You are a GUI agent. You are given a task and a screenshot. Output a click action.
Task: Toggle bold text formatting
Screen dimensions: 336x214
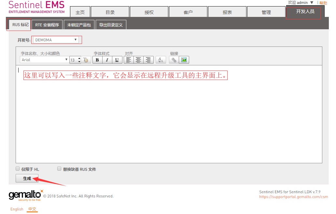pos(97,60)
